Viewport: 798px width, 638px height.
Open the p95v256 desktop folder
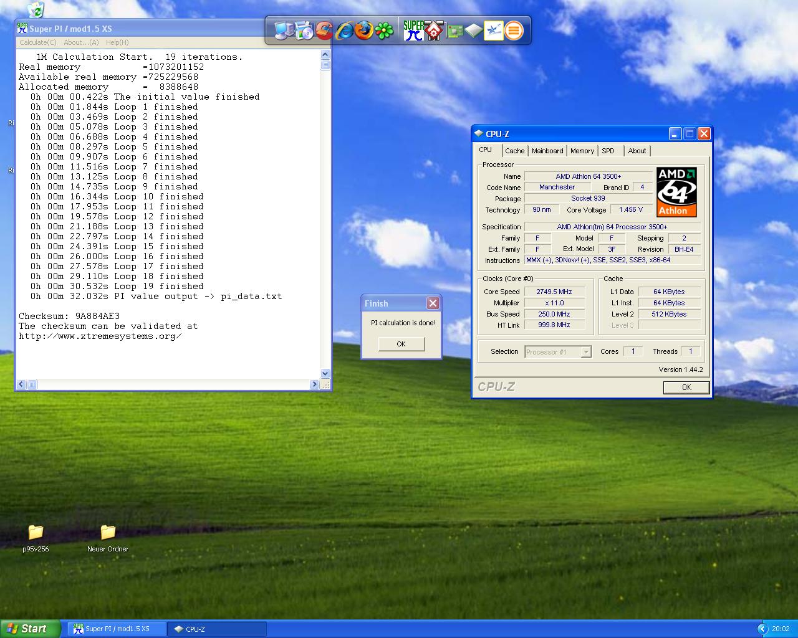tap(36, 533)
